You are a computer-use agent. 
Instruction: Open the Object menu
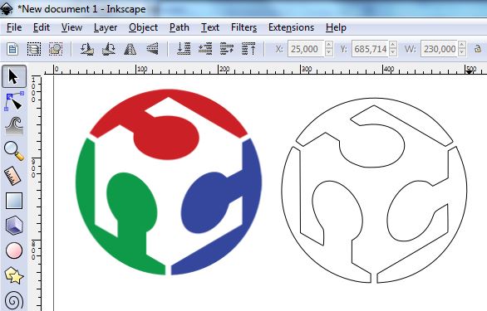tap(144, 27)
